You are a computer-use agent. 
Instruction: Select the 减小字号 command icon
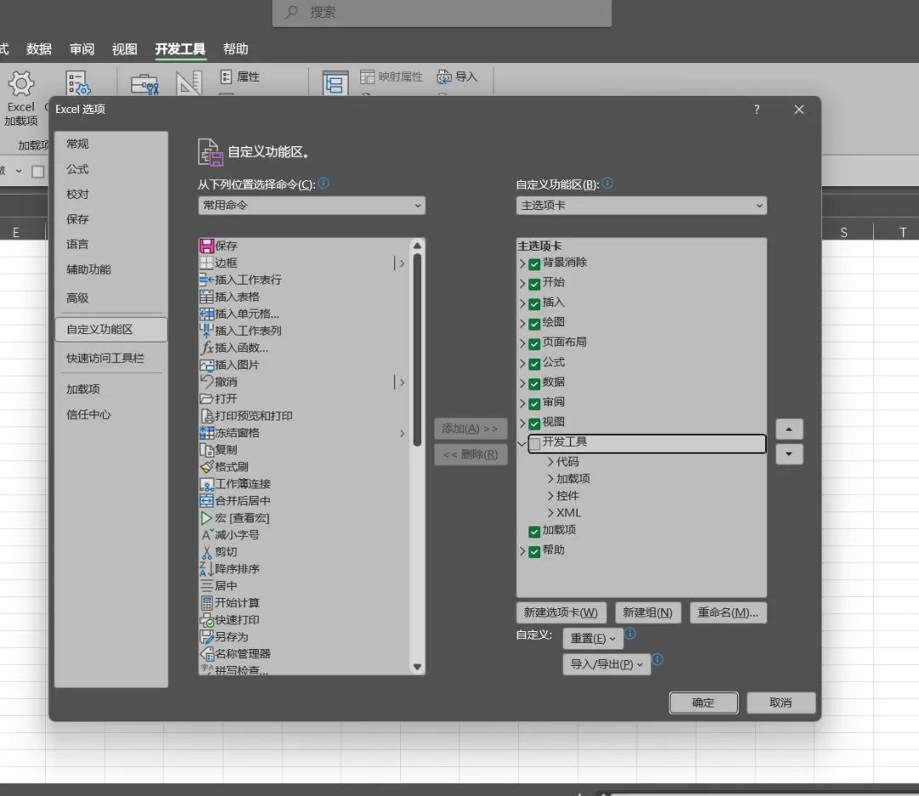point(207,535)
